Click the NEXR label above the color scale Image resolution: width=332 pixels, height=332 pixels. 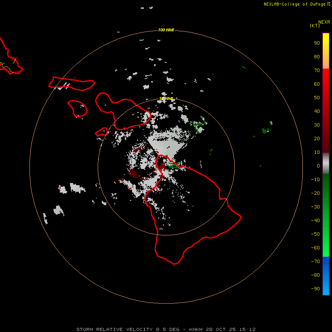324,22
